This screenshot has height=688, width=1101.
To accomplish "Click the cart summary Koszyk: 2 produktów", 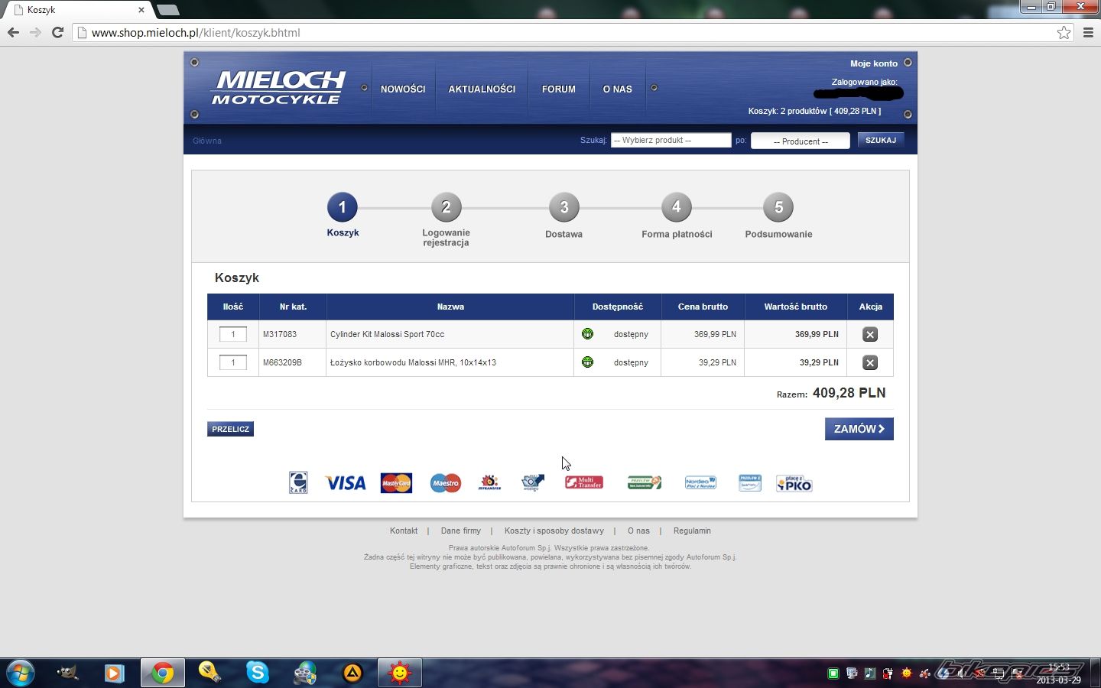I will coord(814,112).
